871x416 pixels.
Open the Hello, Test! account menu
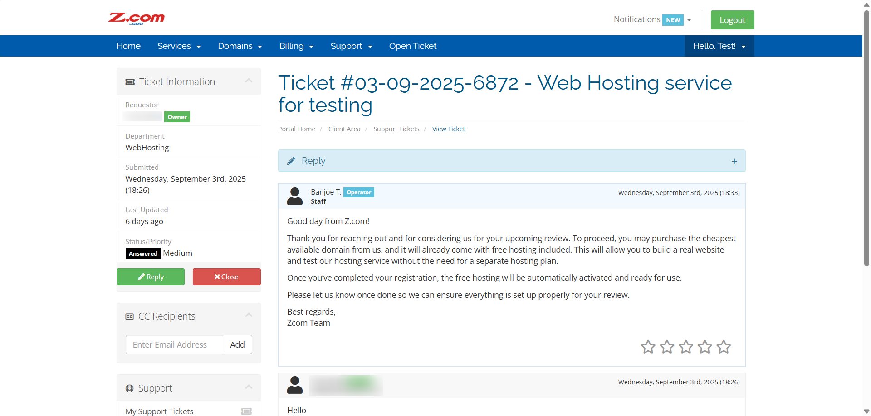(719, 46)
